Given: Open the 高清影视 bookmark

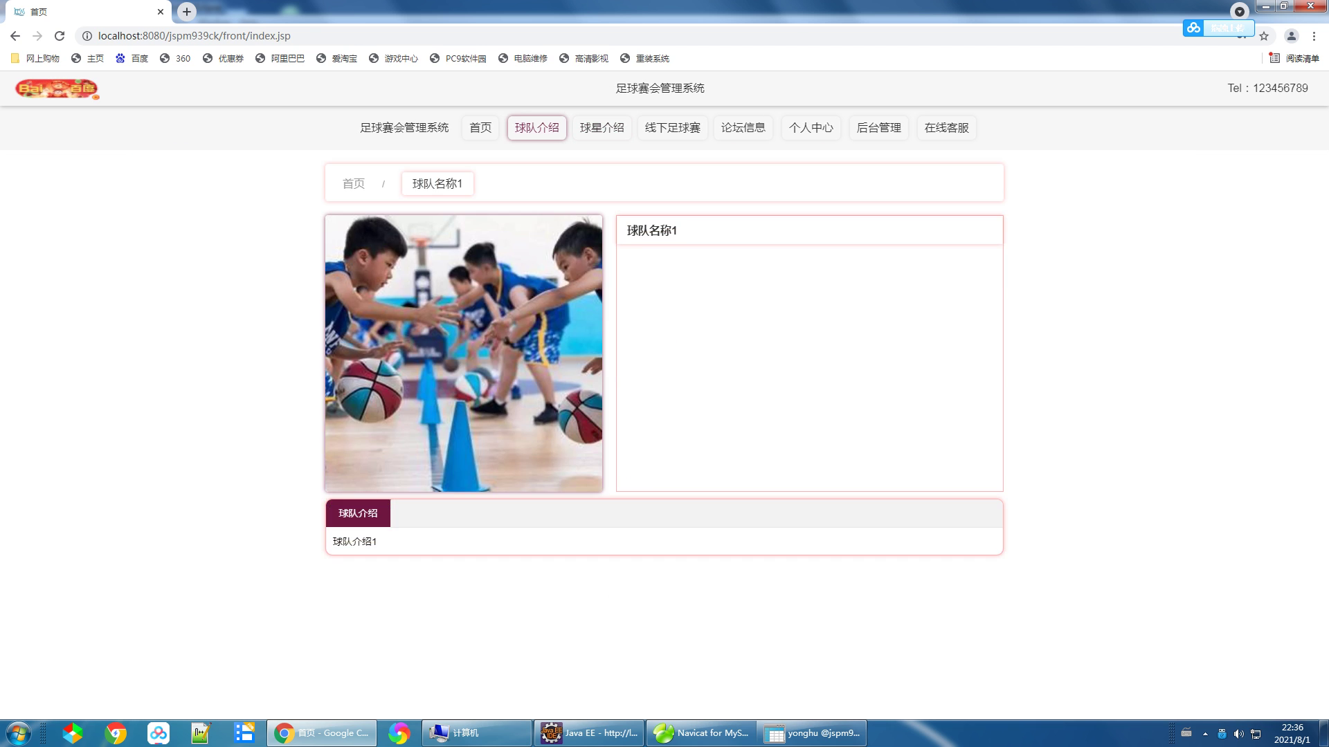Looking at the screenshot, I should (584, 59).
